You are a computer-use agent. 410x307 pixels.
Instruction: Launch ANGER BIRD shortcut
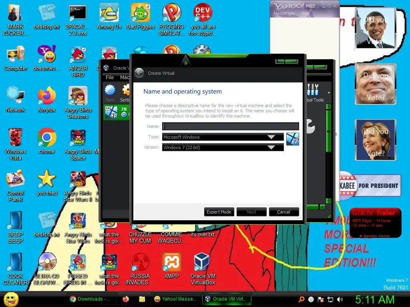[x=78, y=61]
